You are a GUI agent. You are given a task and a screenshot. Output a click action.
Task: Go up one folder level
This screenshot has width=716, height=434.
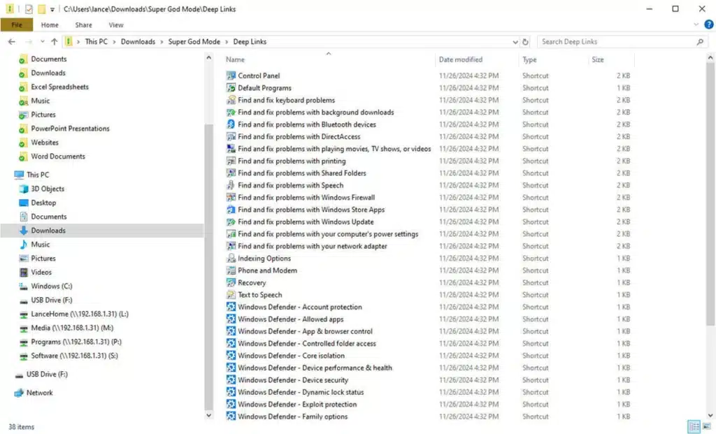pos(55,42)
